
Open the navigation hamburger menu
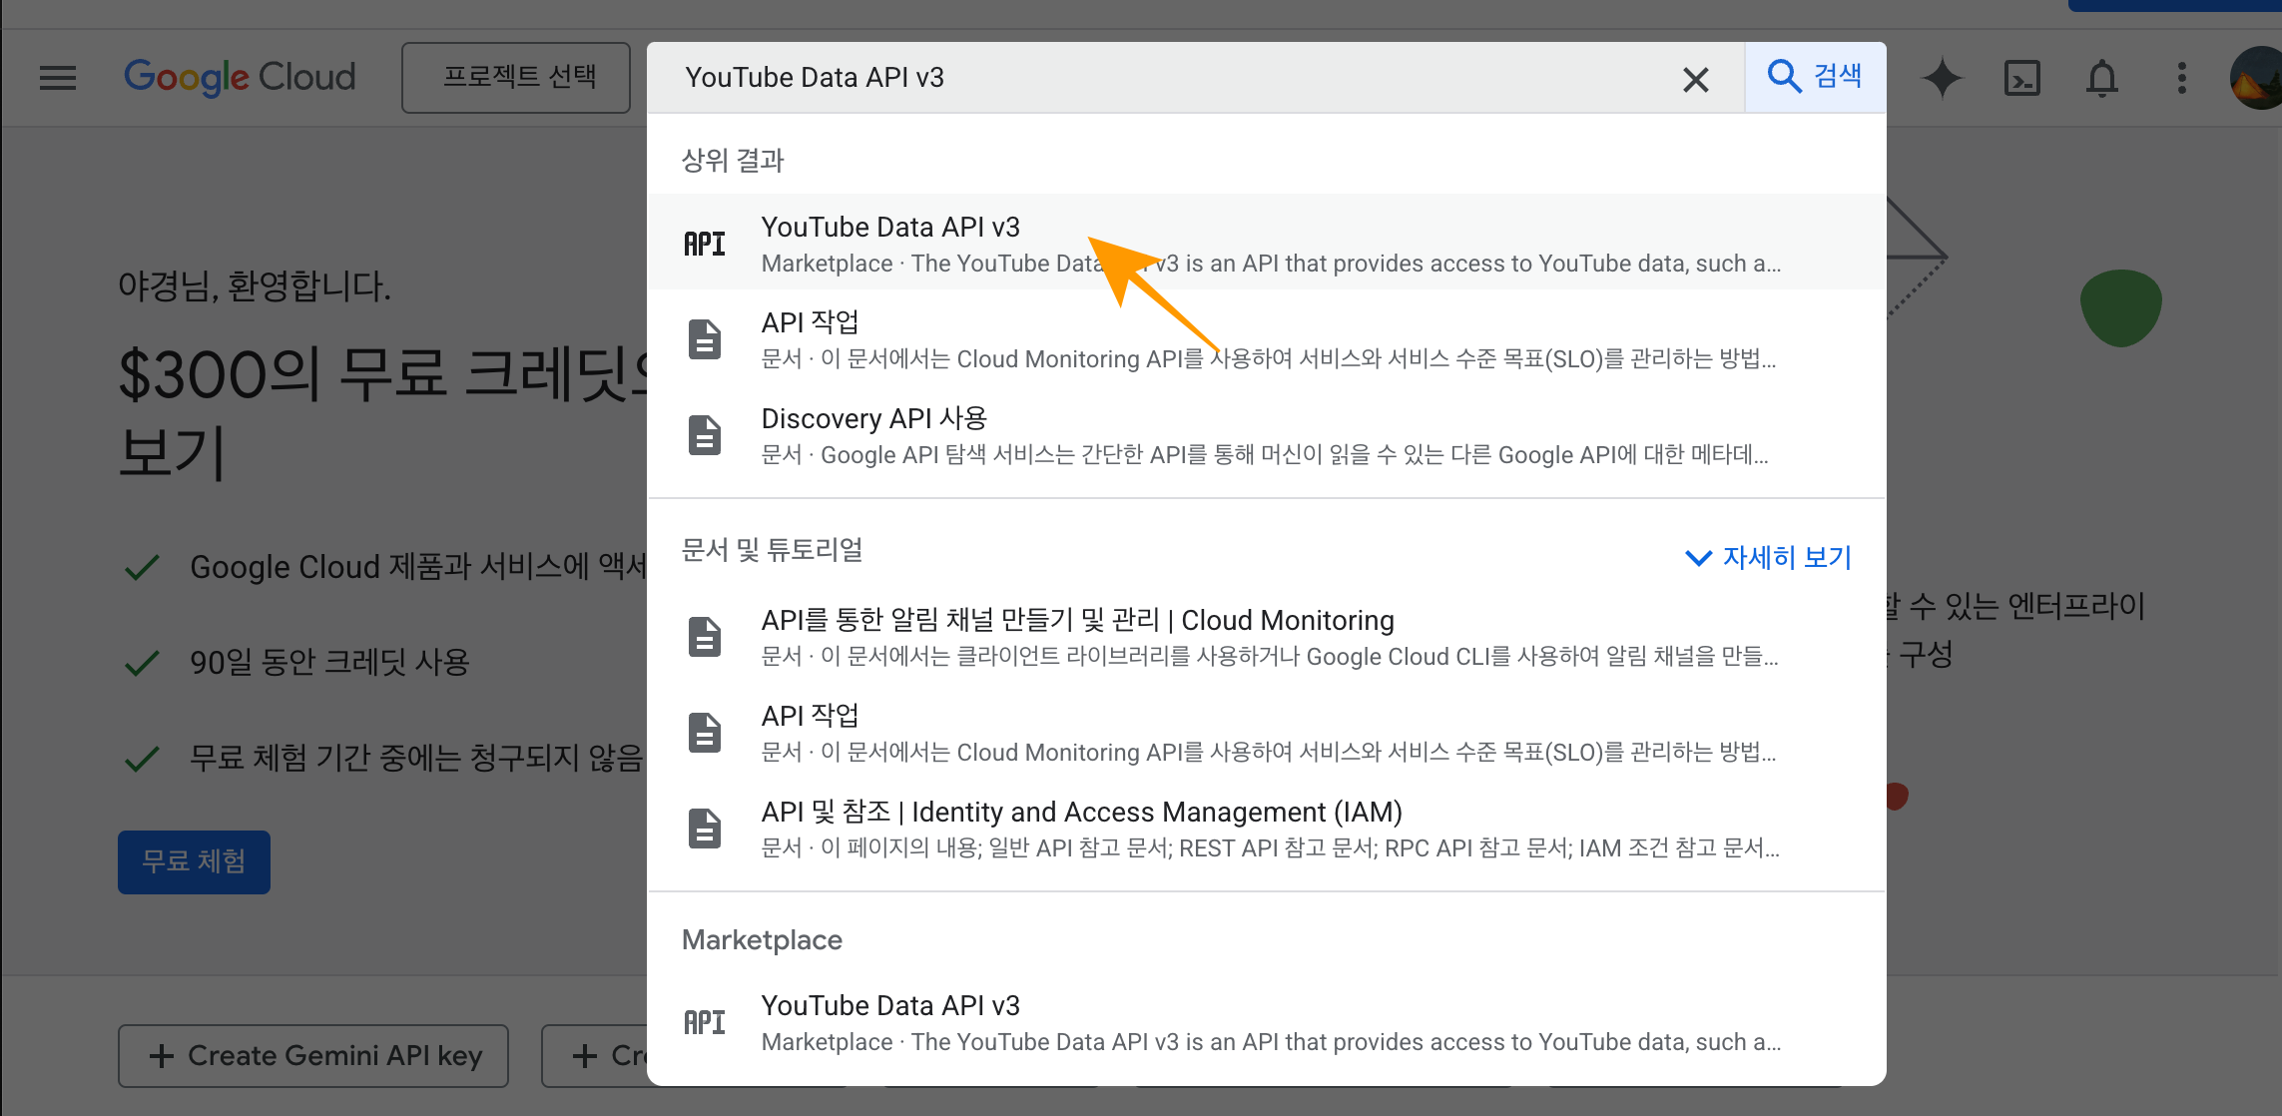coord(57,77)
